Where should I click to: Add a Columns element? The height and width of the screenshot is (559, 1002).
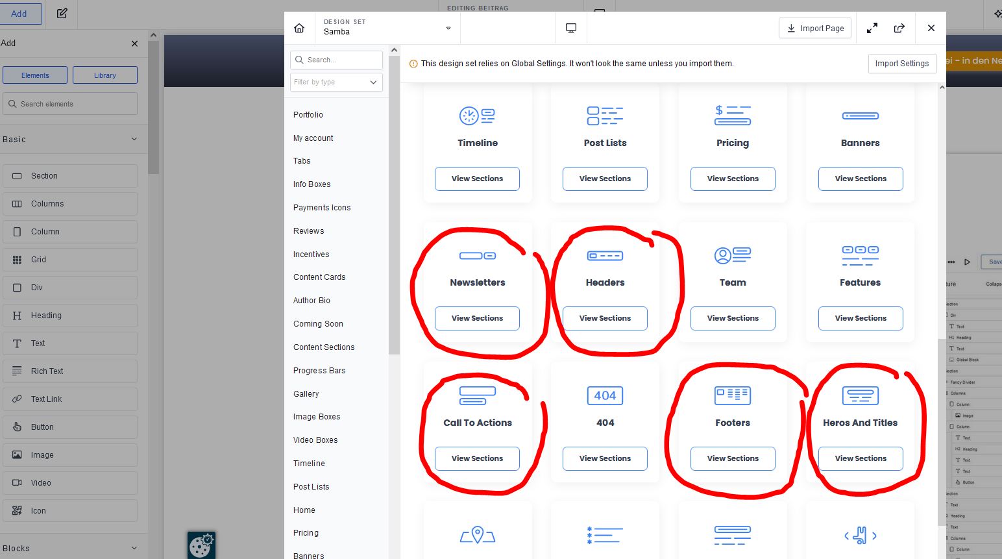point(70,204)
